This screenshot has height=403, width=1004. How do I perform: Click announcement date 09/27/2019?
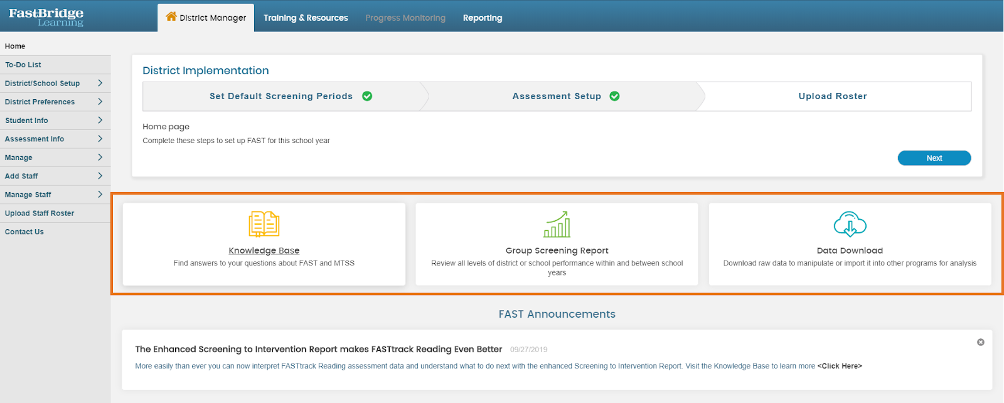528,350
